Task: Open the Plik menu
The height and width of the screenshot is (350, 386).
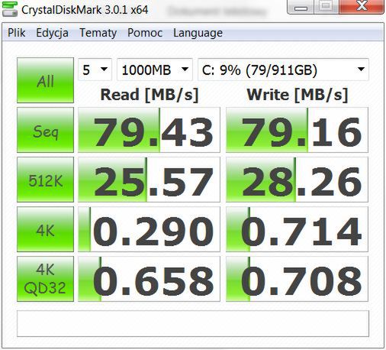Action: click(17, 33)
